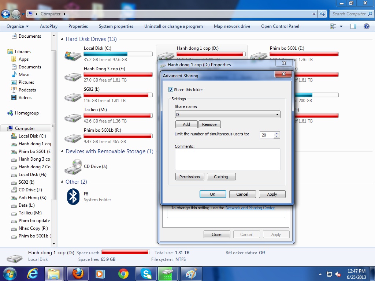
Task: Click the network tray icon
Action: tap(329, 274)
